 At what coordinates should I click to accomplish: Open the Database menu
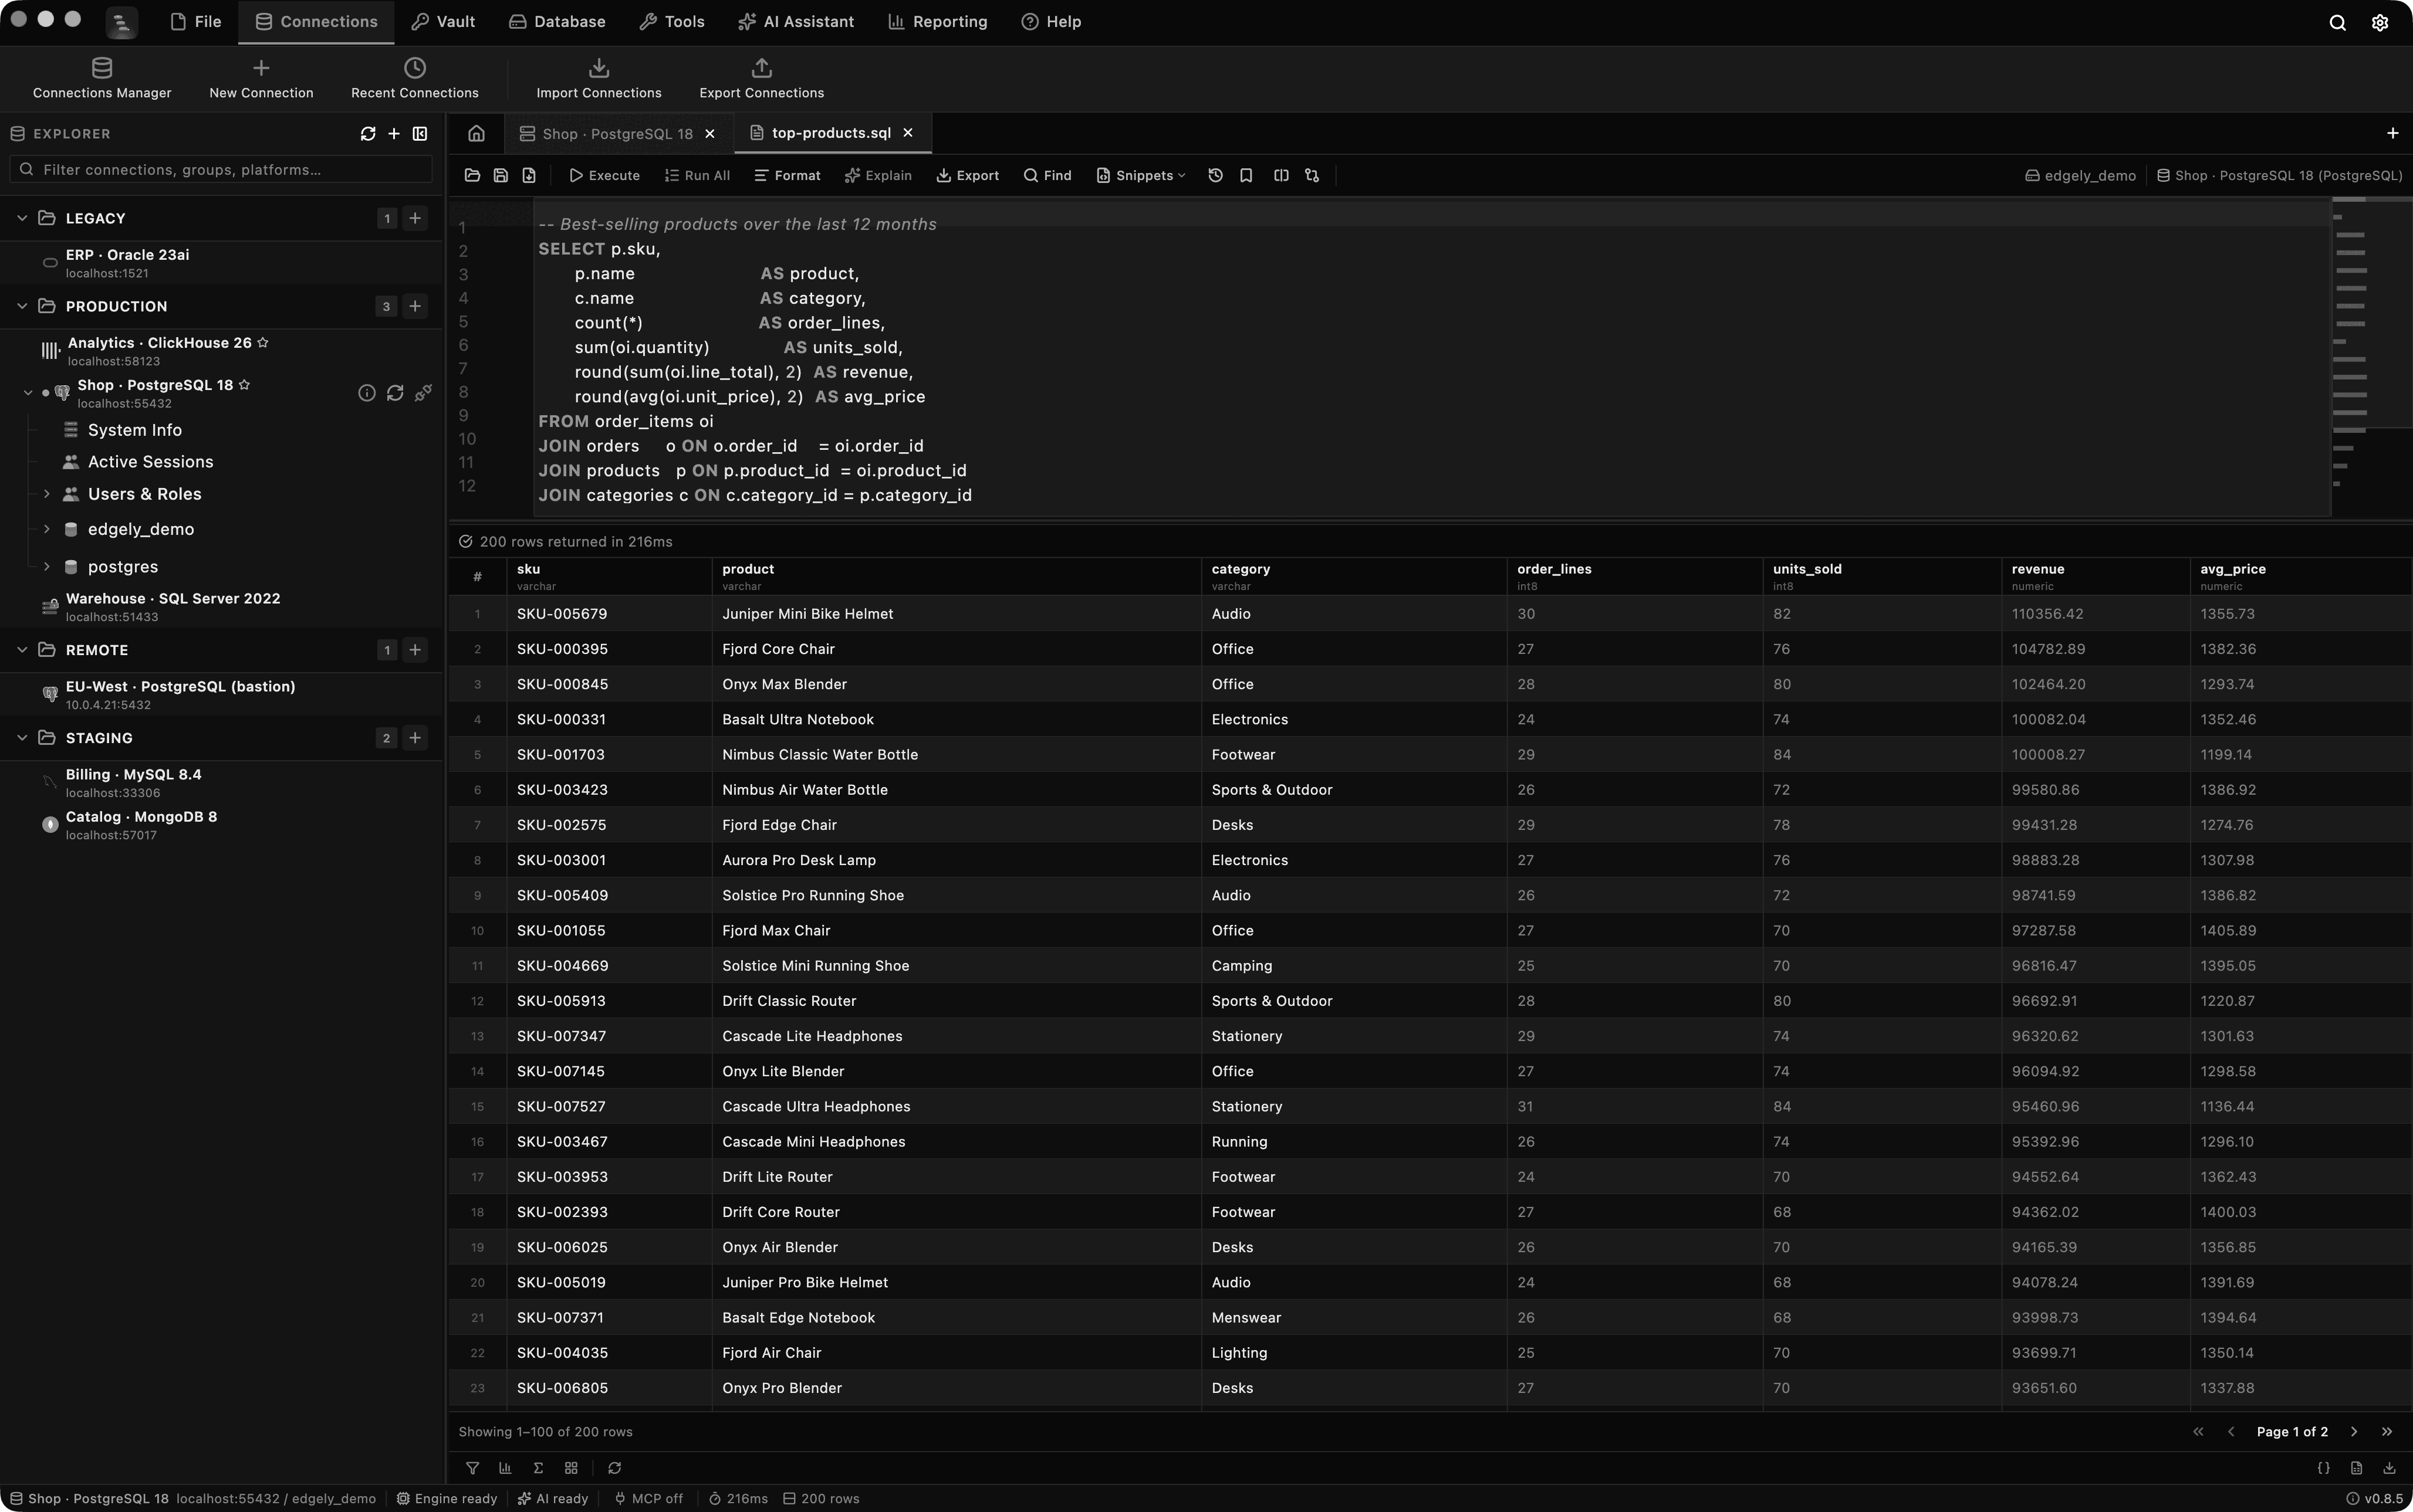coord(557,22)
